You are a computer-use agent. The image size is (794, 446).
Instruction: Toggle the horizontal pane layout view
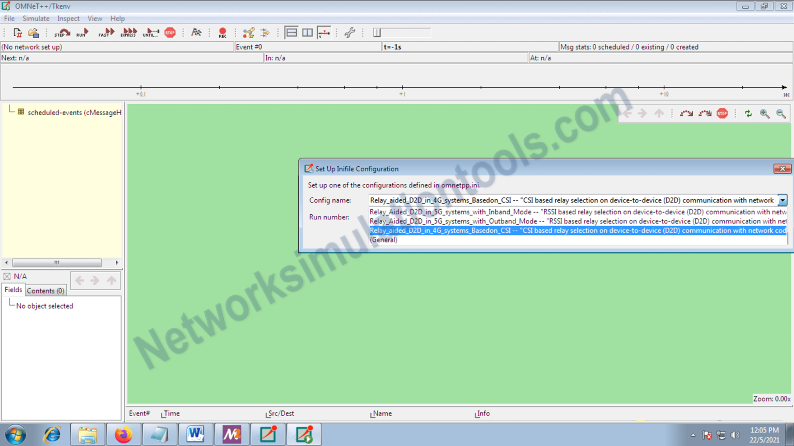tap(292, 32)
